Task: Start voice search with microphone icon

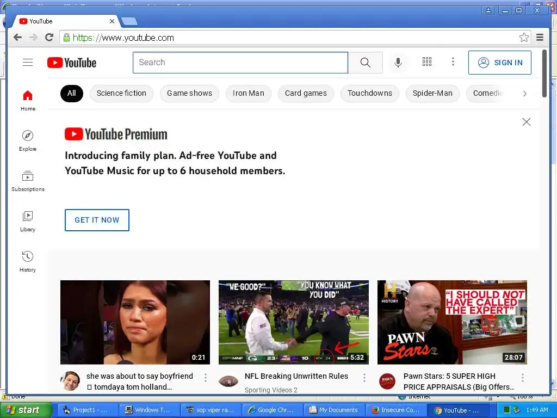Action: tap(398, 63)
